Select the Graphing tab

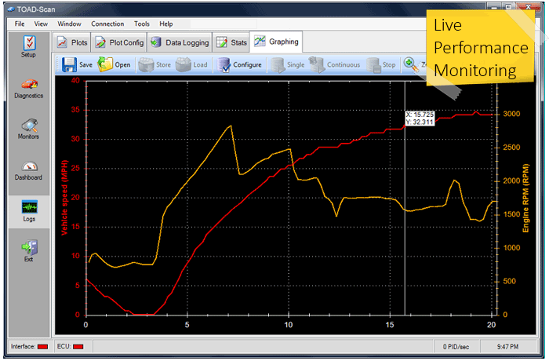276,42
